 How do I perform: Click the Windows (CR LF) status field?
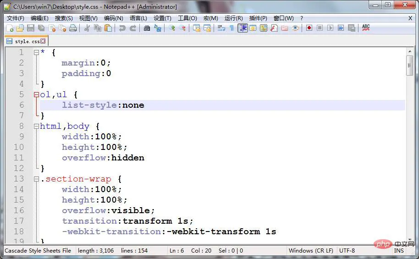(307, 251)
